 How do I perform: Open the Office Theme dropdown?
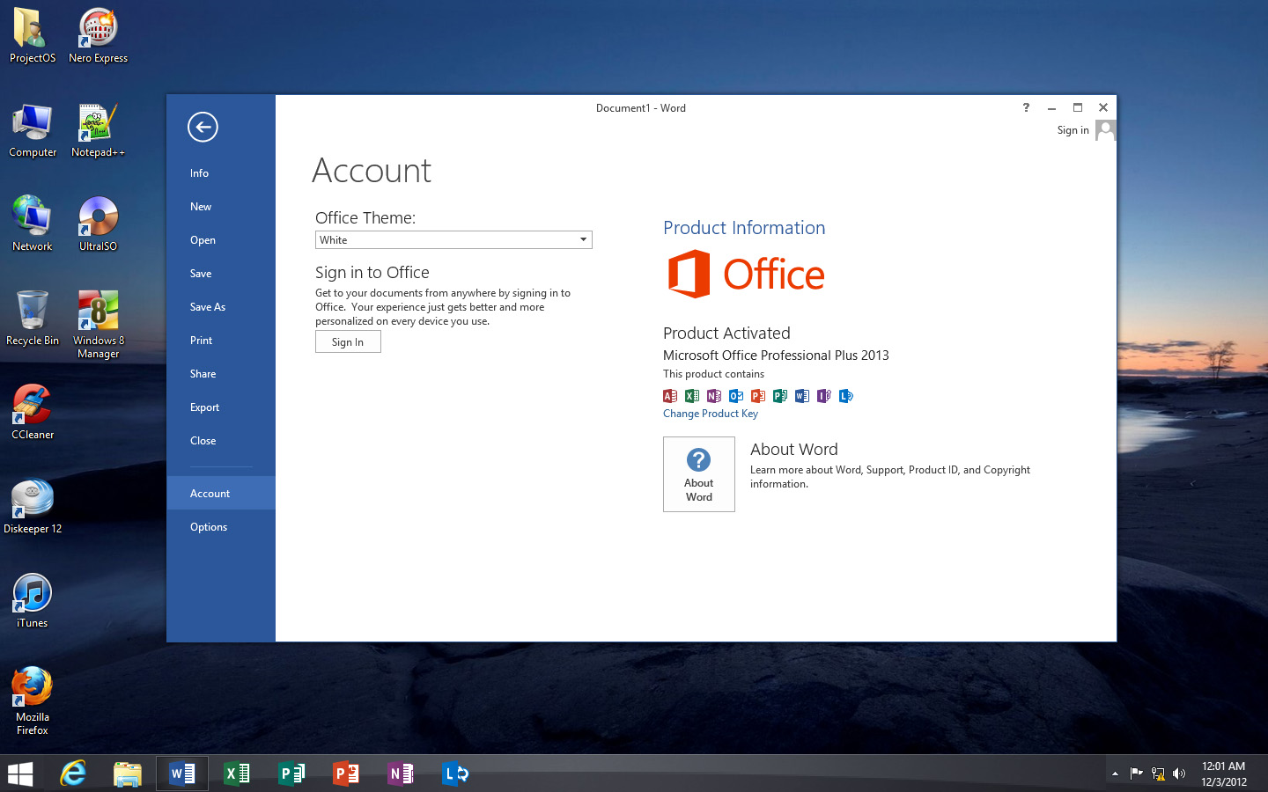click(x=582, y=239)
